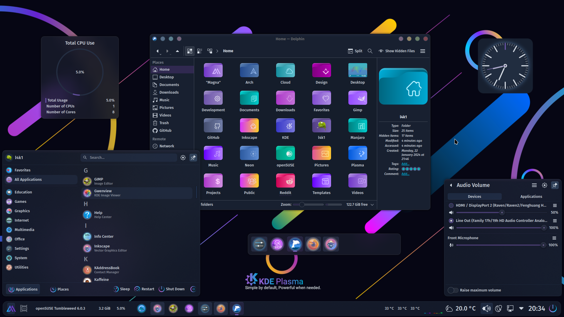Expand free space dropdown in status bar
This screenshot has height=317, width=564.
(372, 205)
